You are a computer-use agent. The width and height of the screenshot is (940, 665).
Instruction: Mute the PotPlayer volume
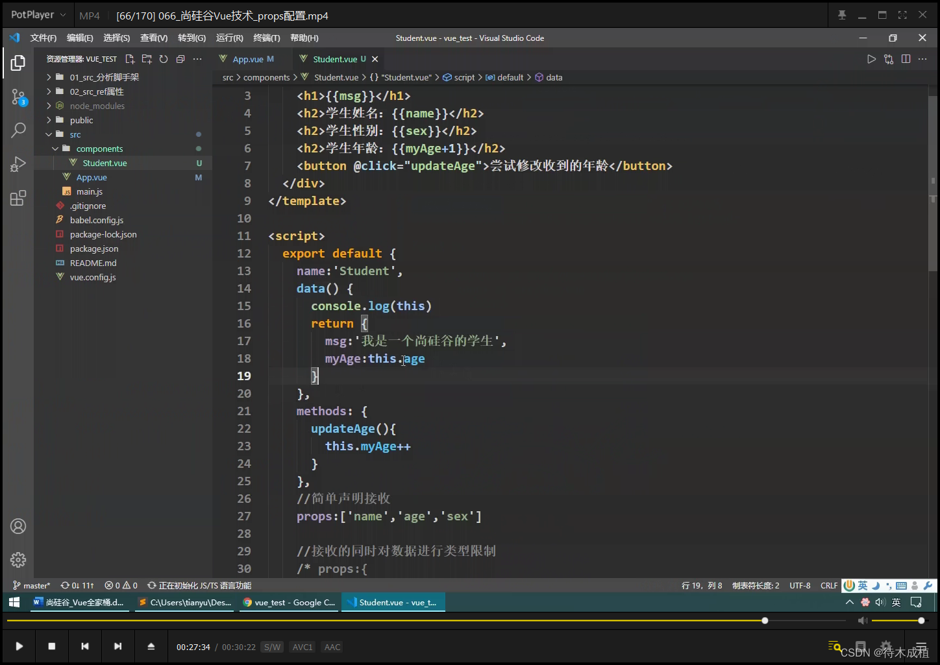pos(862,621)
